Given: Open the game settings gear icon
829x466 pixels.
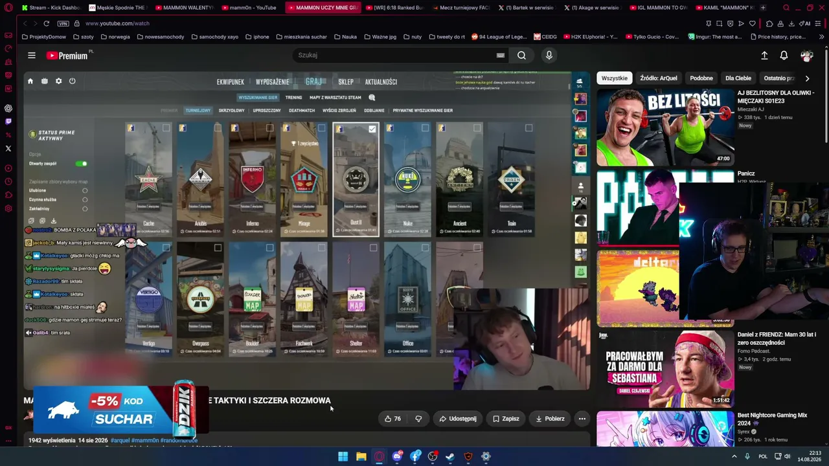Looking at the screenshot, I should point(58,81).
